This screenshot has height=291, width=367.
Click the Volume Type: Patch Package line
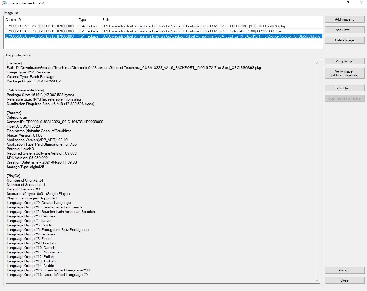coord(30,77)
